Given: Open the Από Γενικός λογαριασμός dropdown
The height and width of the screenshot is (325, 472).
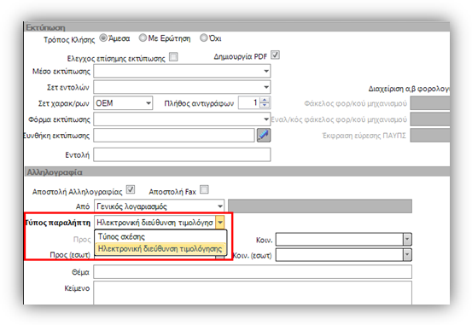Looking at the screenshot, I should pos(220,206).
